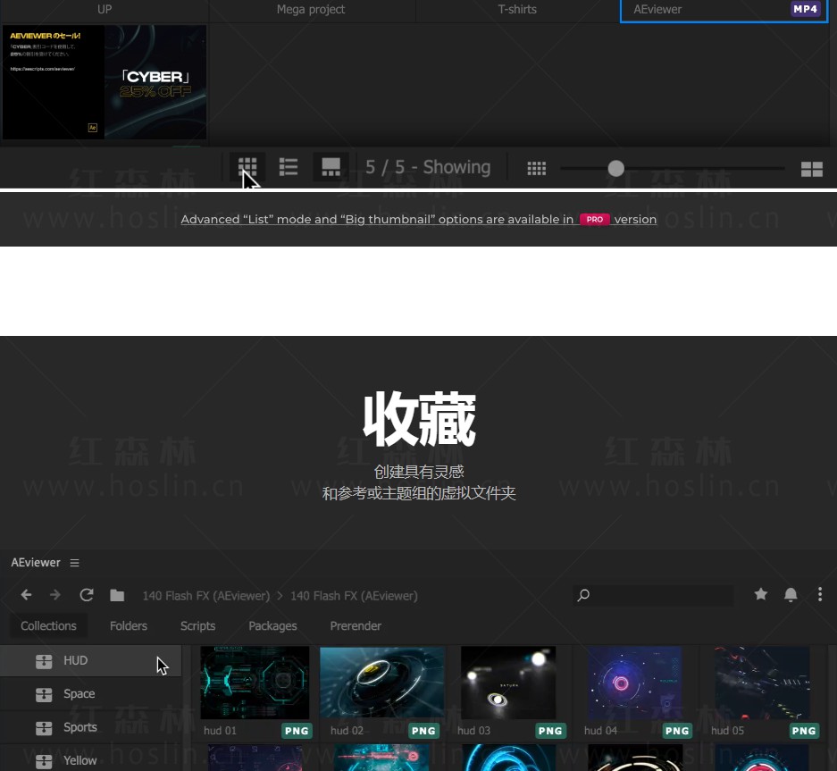Click the hud 01 file name
This screenshot has width=837, height=771.
[220, 731]
